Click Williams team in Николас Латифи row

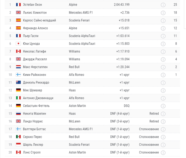pyautogui.click(x=74, y=51)
